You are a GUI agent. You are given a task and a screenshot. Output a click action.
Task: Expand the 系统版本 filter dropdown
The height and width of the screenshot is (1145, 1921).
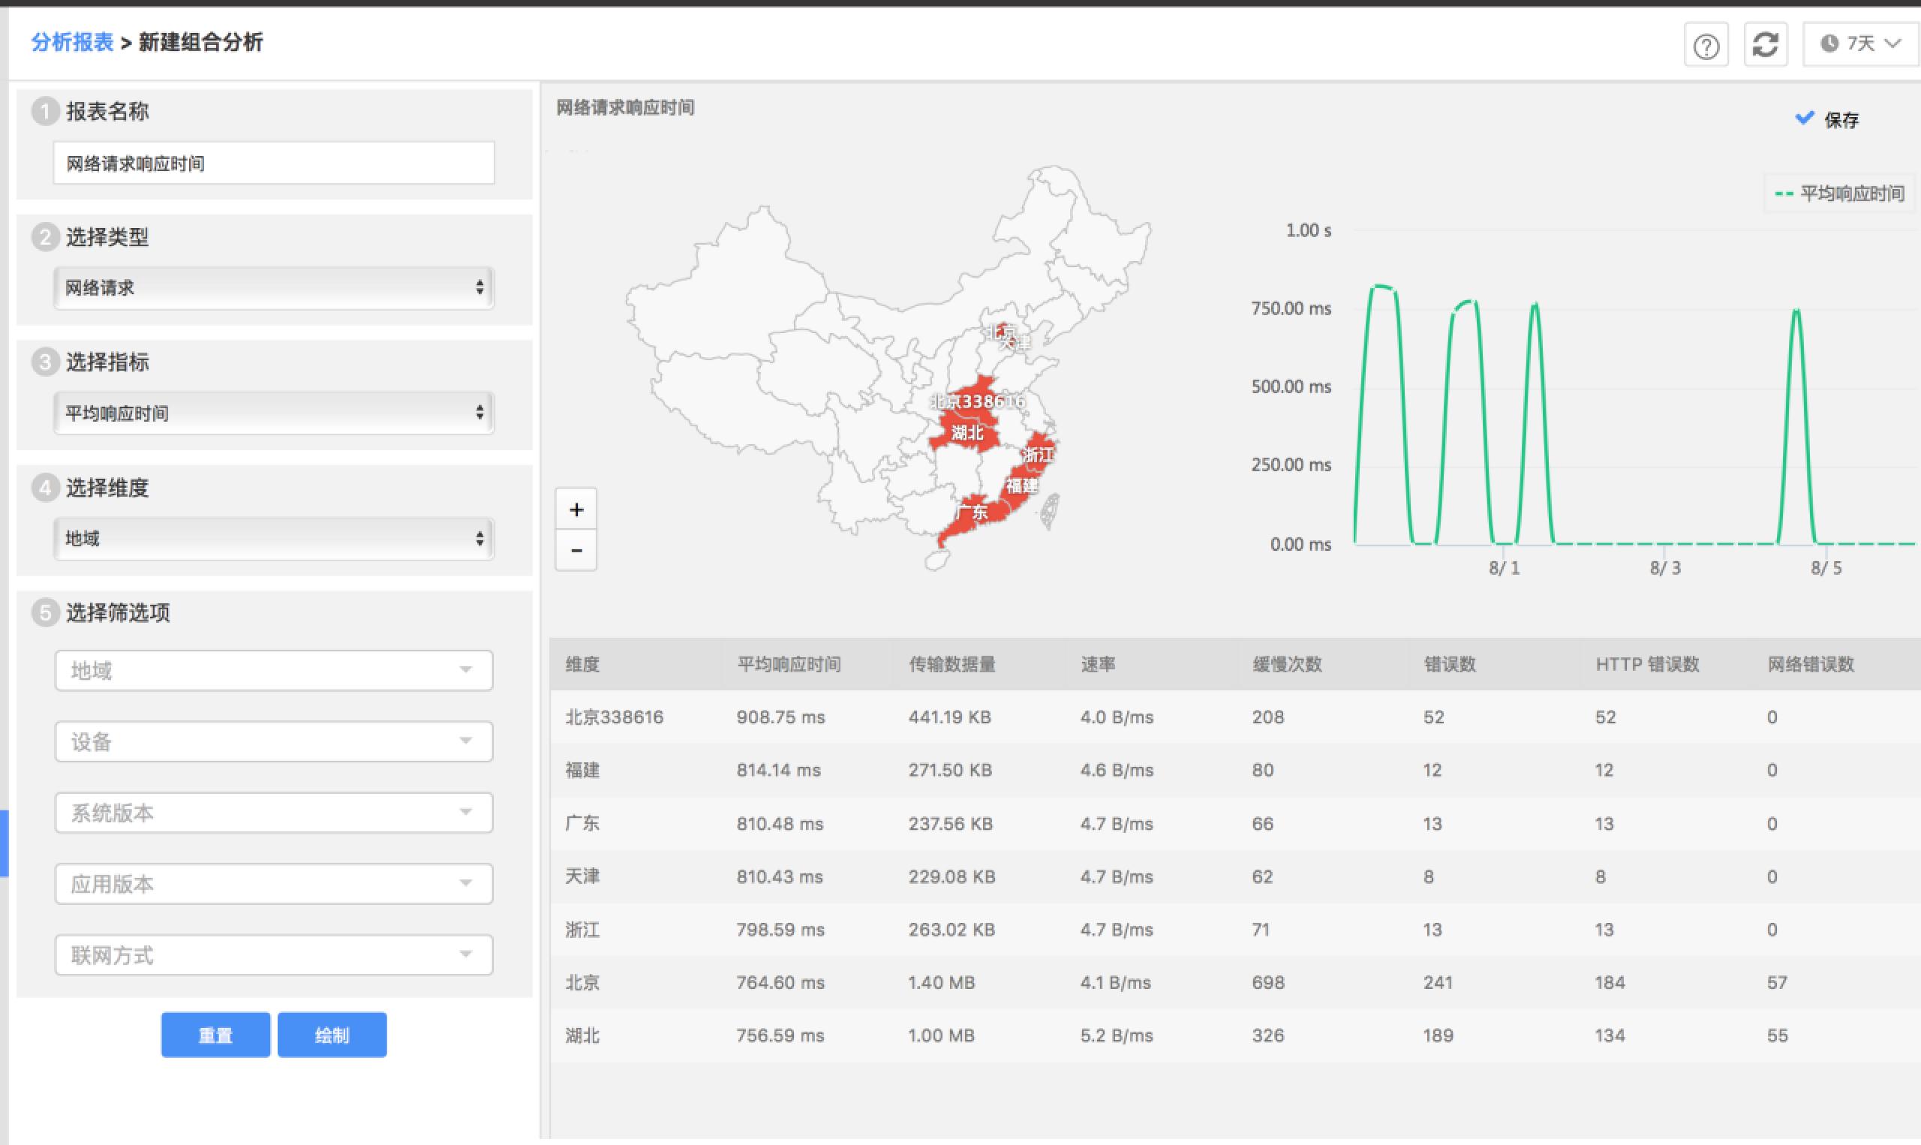click(x=274, y=813)
